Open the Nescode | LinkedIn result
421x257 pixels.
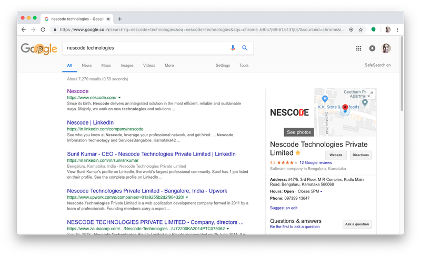pyautogui.click(x=90, y=122)
